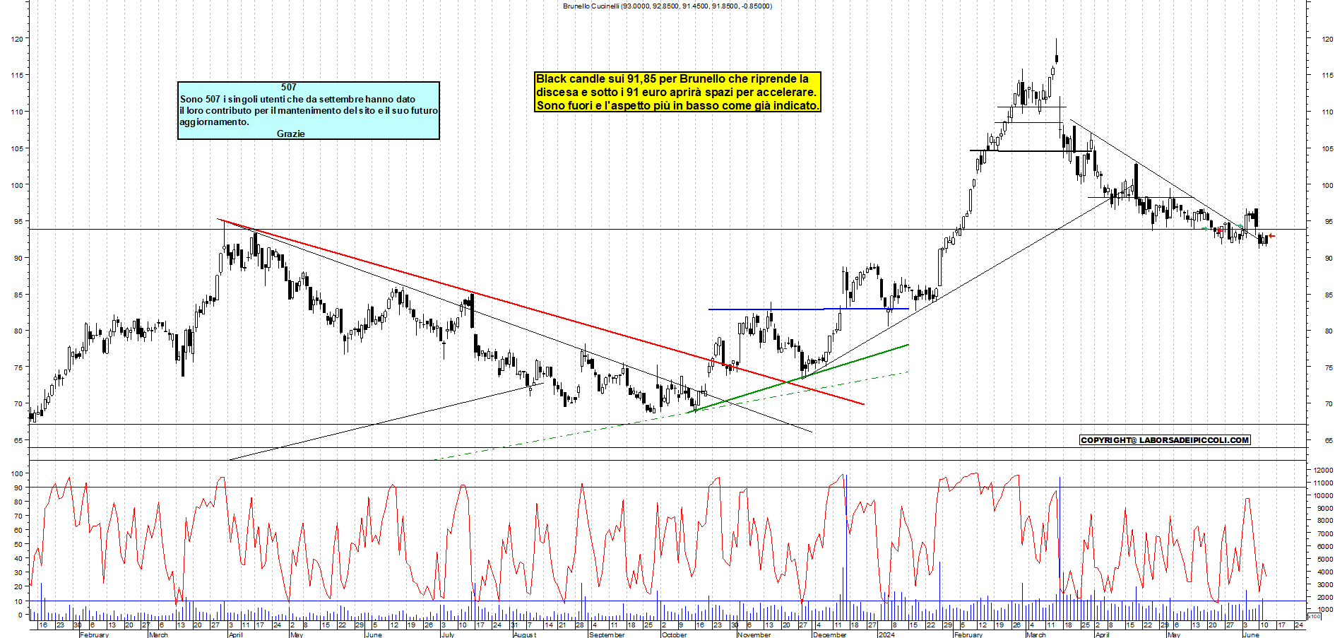Viewport: 1335px width, 638px height.
Task: Select the long black horizontal line near 94
Action: tap(667, 230)
